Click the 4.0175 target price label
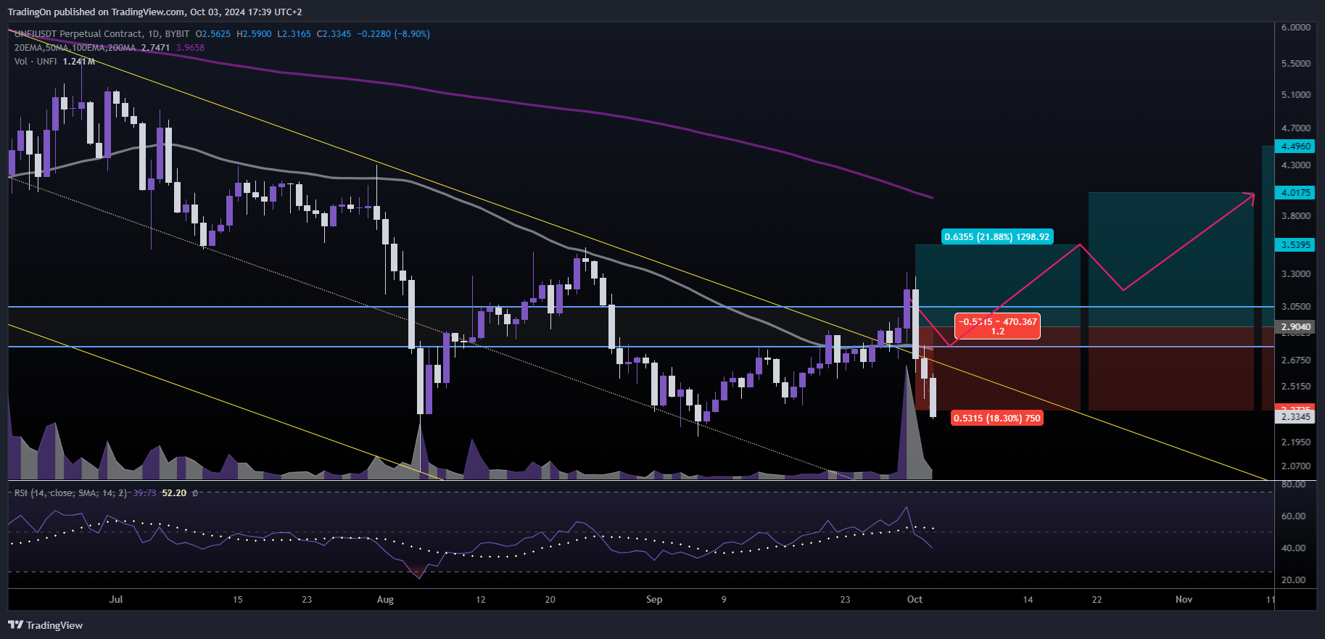Viewport: 1325px width, 639px height. point(1295,193)
